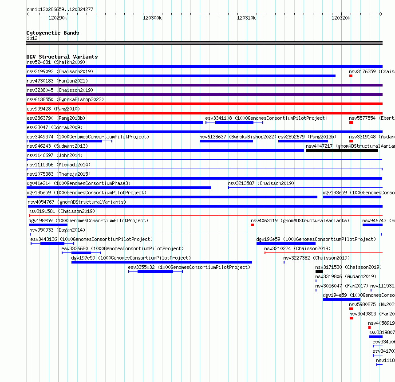The height and width of the screenshot is (382, 395).
Task: Open nsv4054767 (gnomADStructuralVariants) label
Action: [x=77, y=202]
